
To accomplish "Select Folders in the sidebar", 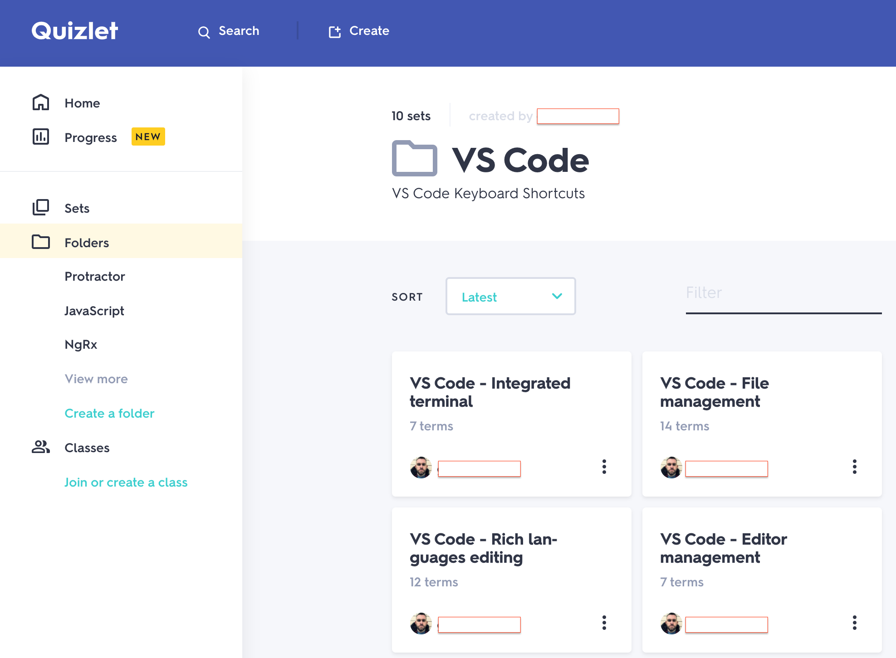I will 87,243.
